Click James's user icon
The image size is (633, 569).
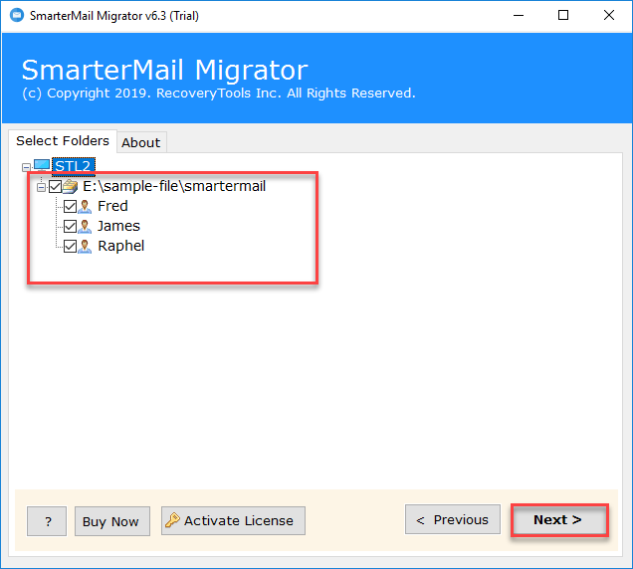85,226
